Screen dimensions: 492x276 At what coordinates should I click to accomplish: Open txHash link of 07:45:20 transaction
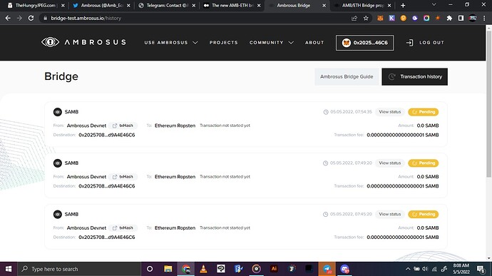tap(123, 228)
